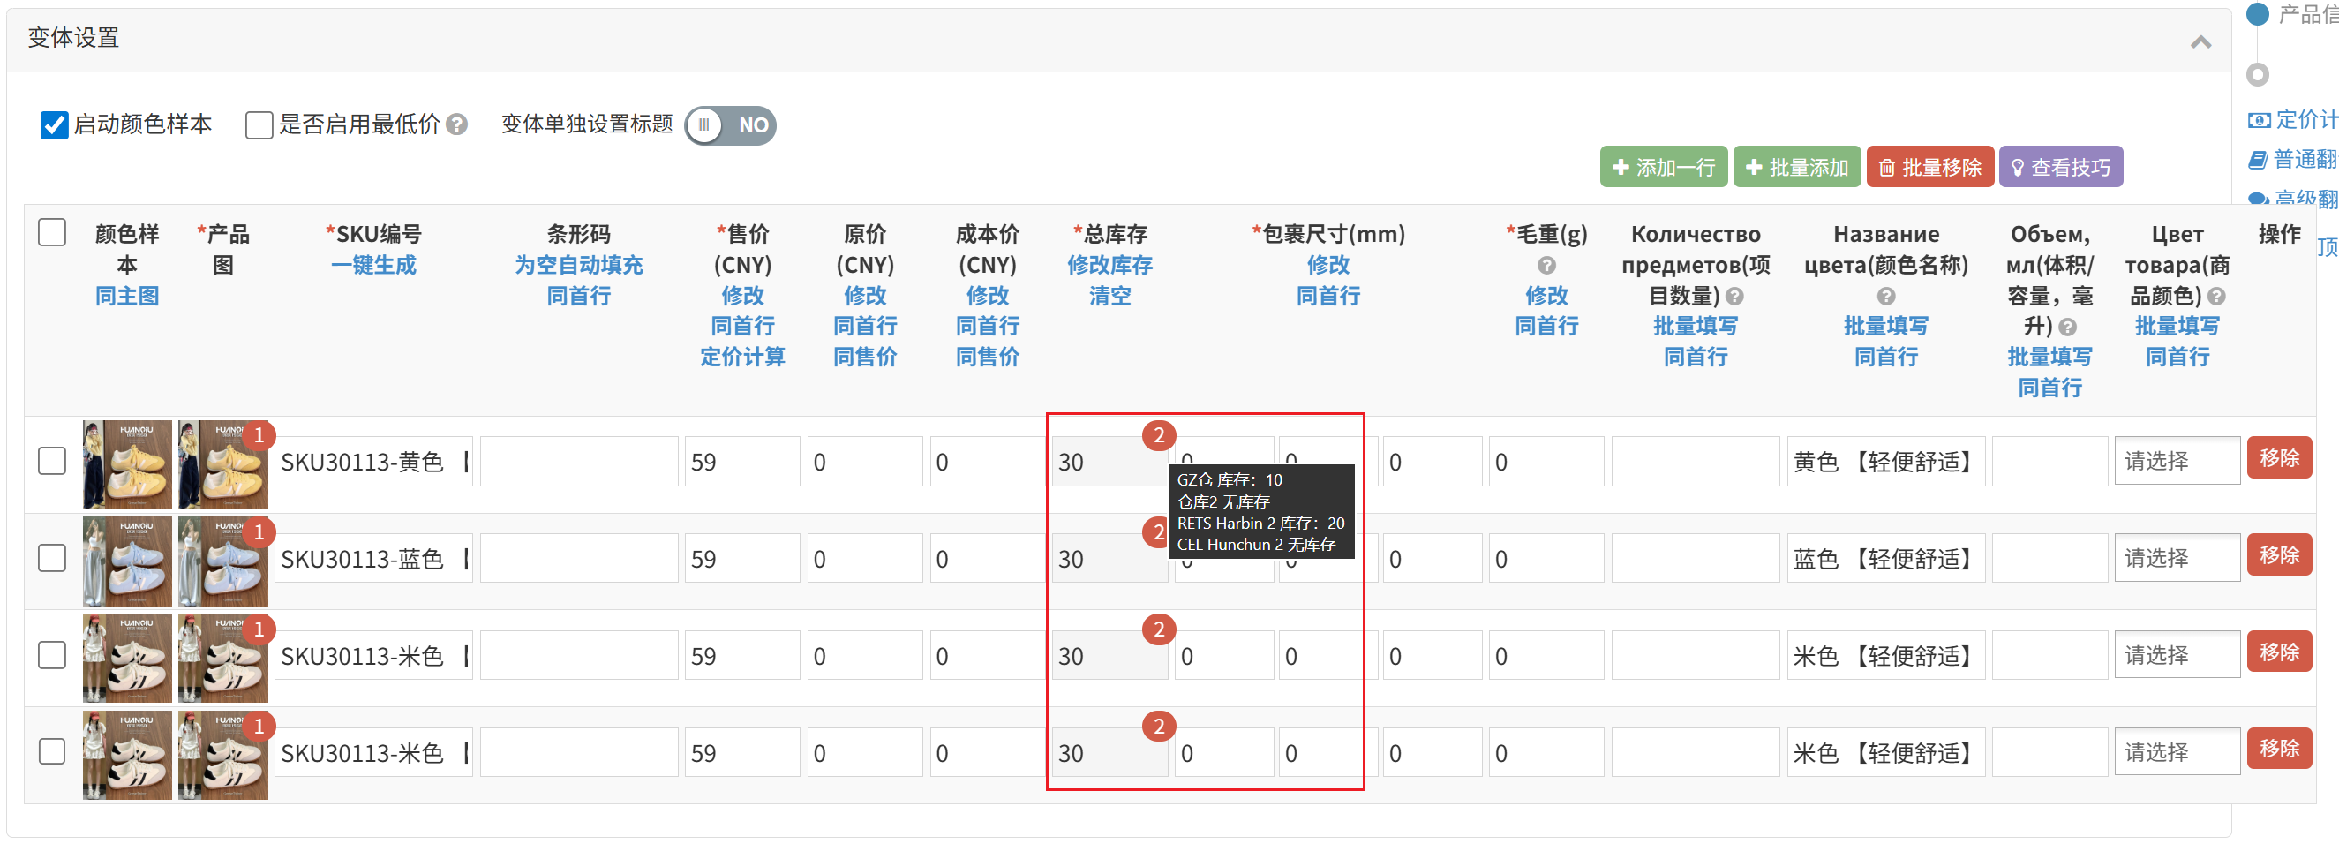The width and height of the screenshot is (2339, 844).
Task: Click 定价计算 icon in right sidebar
Action: [2258, 120]
